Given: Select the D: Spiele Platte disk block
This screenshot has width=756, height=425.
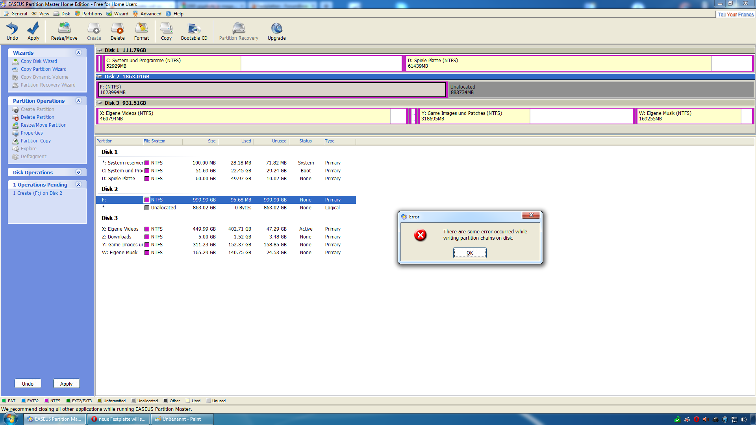Looking at the screenshot, I should pos(579,63).
